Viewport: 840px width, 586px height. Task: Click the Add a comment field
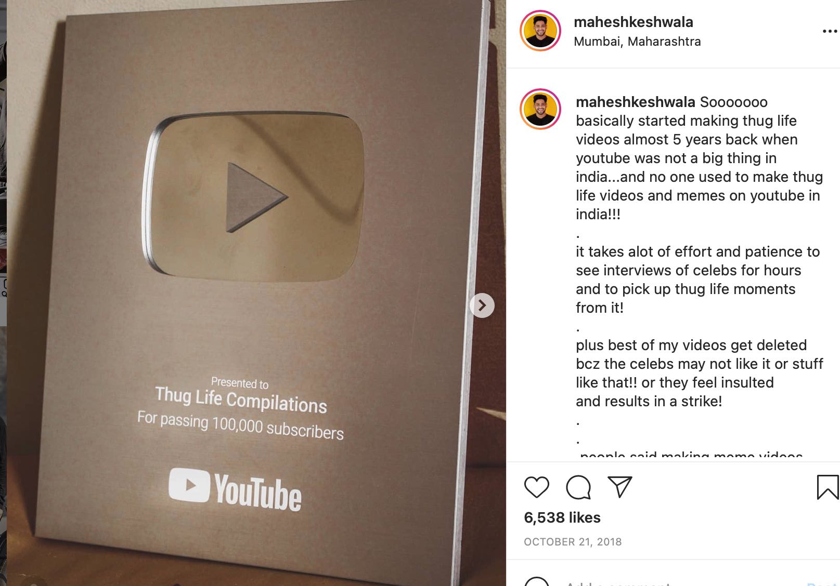tap(676, 583)
